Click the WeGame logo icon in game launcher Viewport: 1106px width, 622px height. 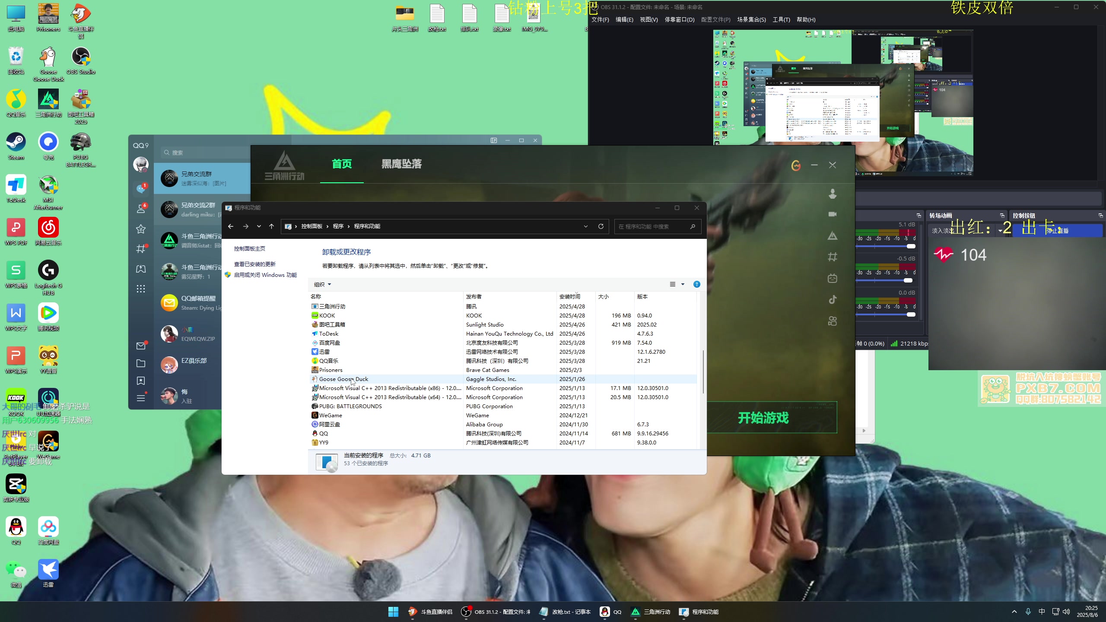[x=796, y=165]
